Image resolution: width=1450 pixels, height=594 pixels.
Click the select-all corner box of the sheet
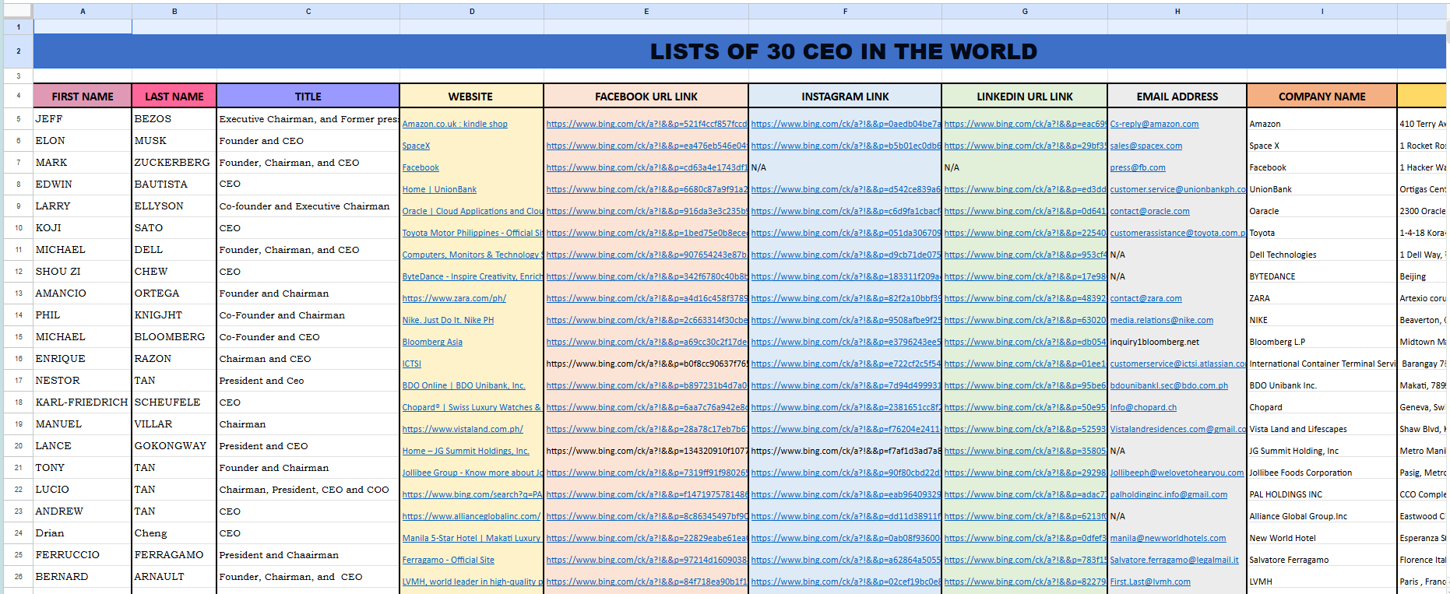point(16,11)
